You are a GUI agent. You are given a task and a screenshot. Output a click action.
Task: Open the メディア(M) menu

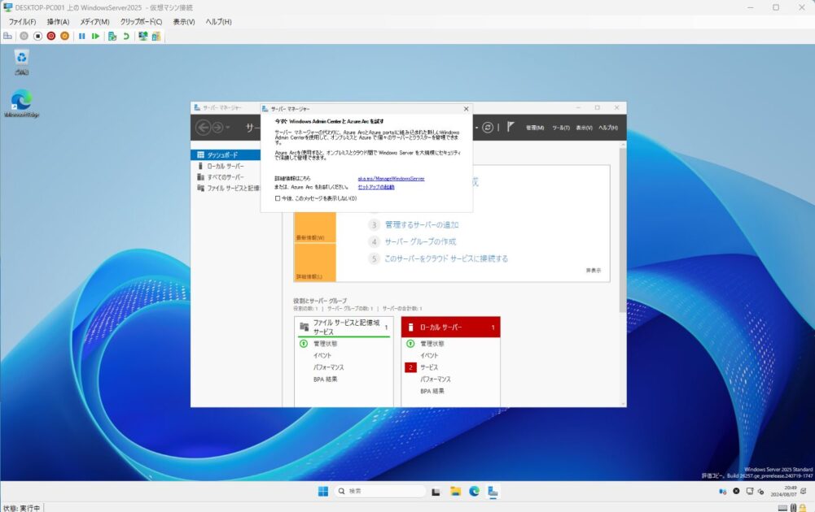(94, 22)
